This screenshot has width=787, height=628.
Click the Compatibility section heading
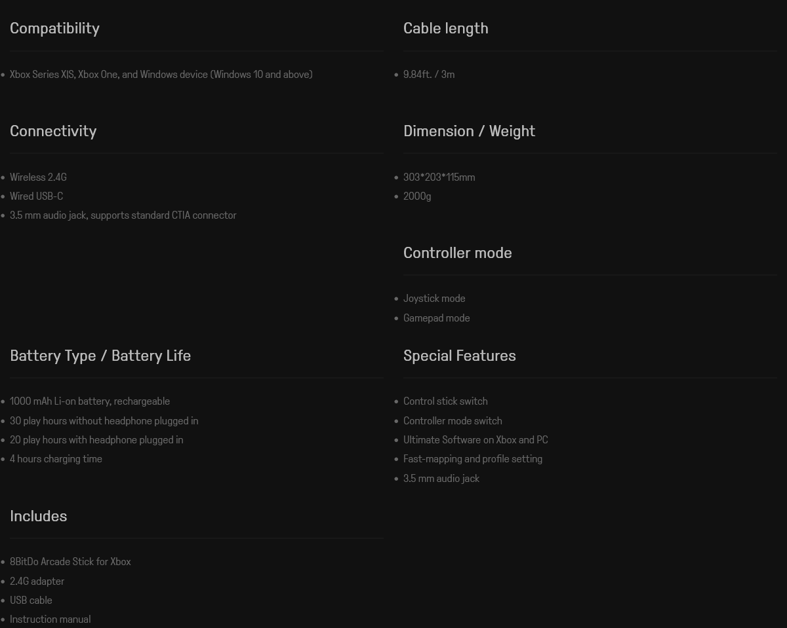[54, 28]
